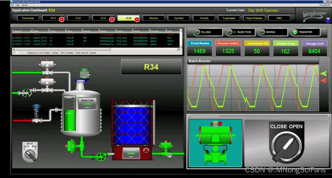Click the red-marked second alarm status bar icon
The width and height of the screenshot is (332, 178).
[17, 53]
